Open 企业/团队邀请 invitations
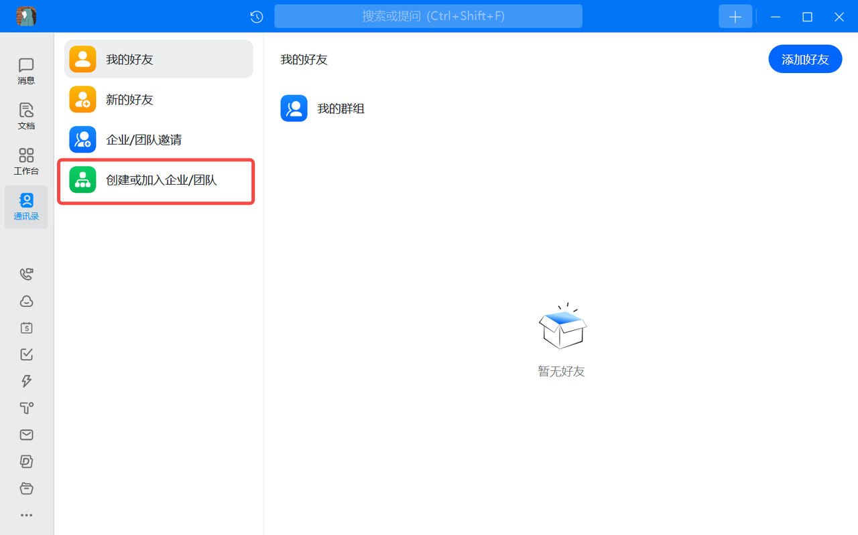 (x=159, y=139)
